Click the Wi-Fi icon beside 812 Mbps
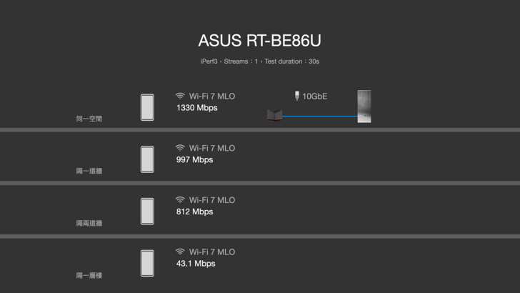 (180, 200)
